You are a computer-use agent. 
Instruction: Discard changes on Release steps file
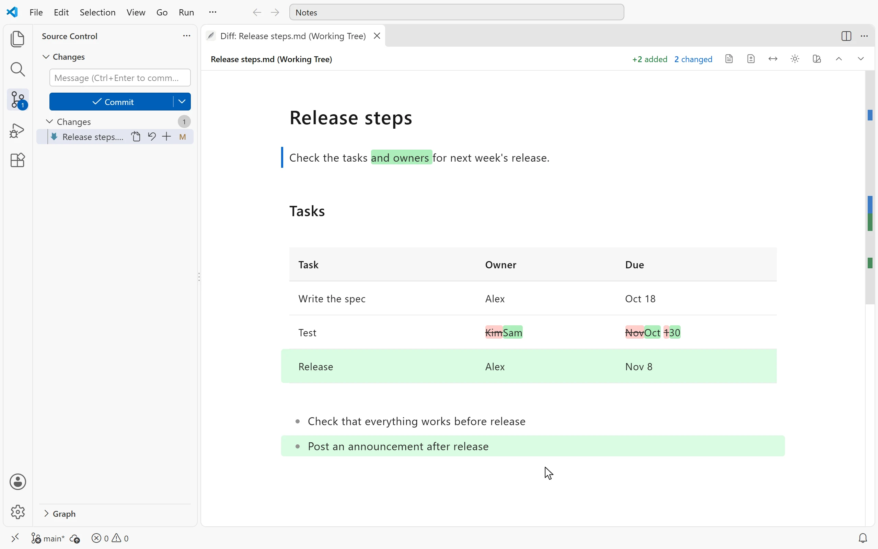click(x=152, y=137)
